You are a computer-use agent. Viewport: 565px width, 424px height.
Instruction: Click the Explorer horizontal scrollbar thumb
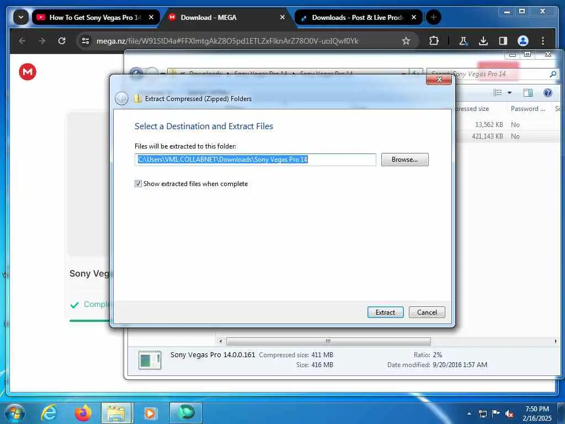328,341
